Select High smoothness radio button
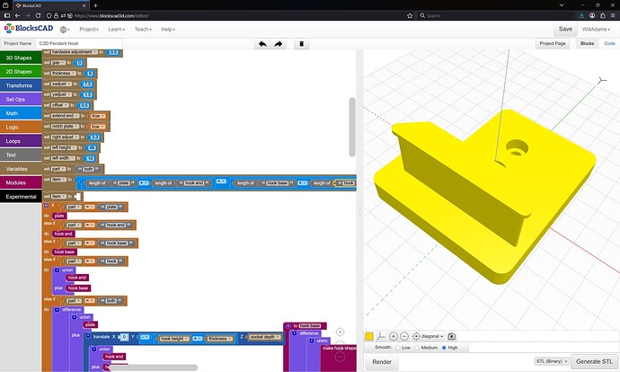 [x=444, y=348]
